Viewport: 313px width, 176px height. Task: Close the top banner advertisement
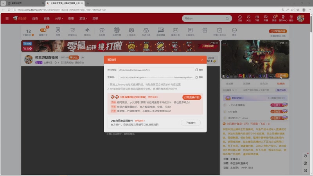click(217, 43)
